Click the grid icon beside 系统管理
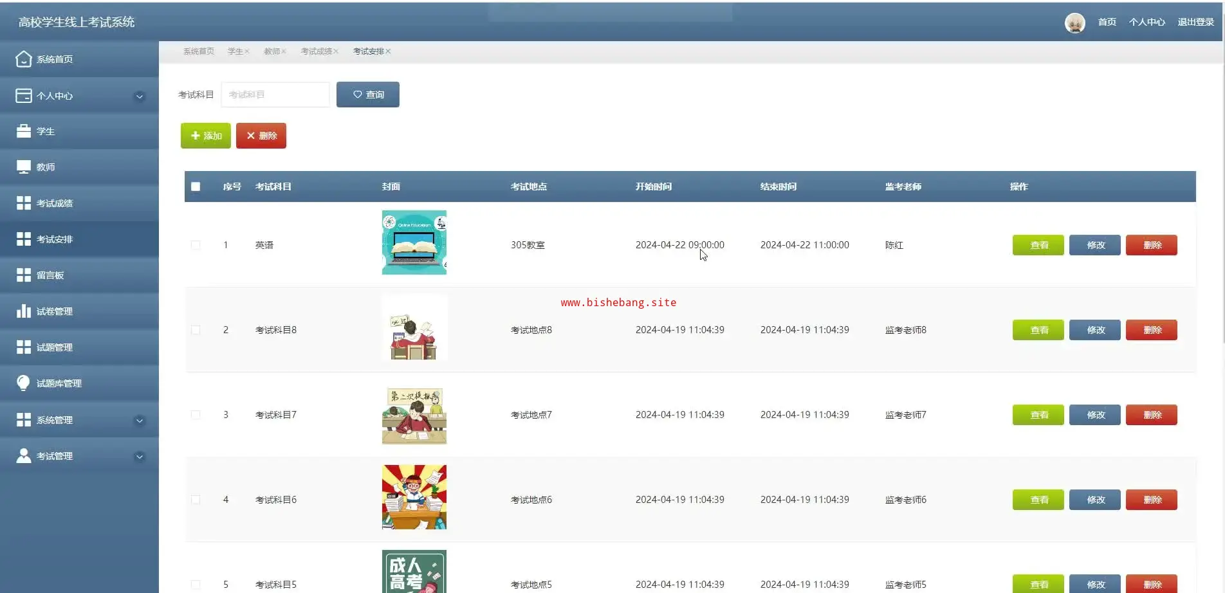 pos(24,420)
